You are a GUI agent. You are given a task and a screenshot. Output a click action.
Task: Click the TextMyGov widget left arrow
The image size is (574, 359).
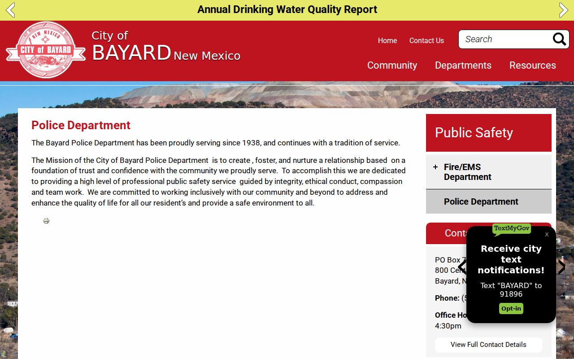click(x=462, y=267)
